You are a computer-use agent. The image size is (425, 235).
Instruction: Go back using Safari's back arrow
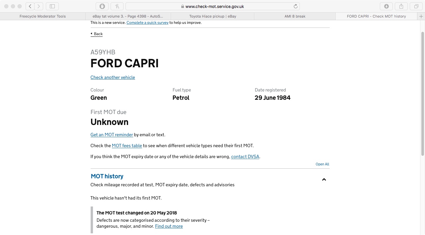(30, 6)
